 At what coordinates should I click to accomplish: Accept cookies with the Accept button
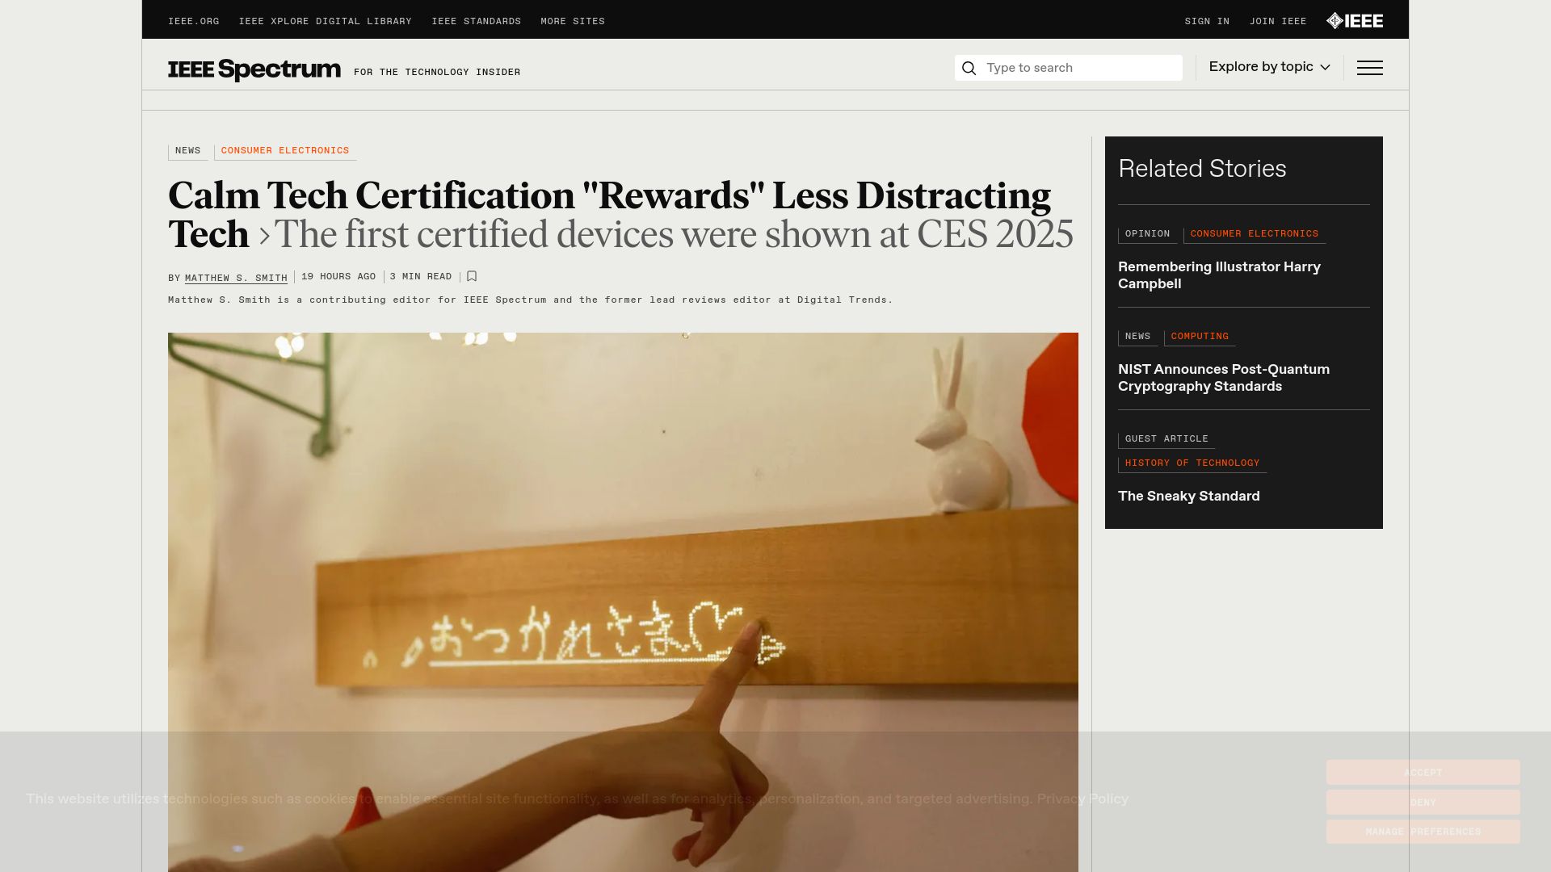point(1423,773)
